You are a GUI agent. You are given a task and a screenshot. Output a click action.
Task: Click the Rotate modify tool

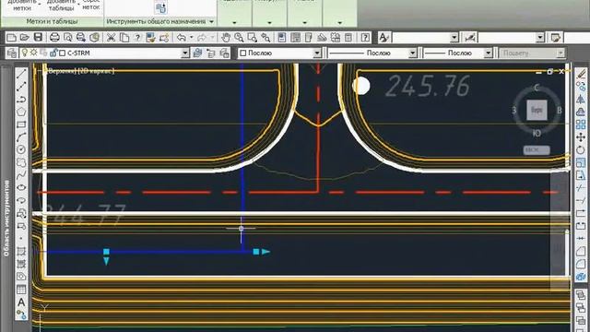pyautogui.click(x=581, y=149)
